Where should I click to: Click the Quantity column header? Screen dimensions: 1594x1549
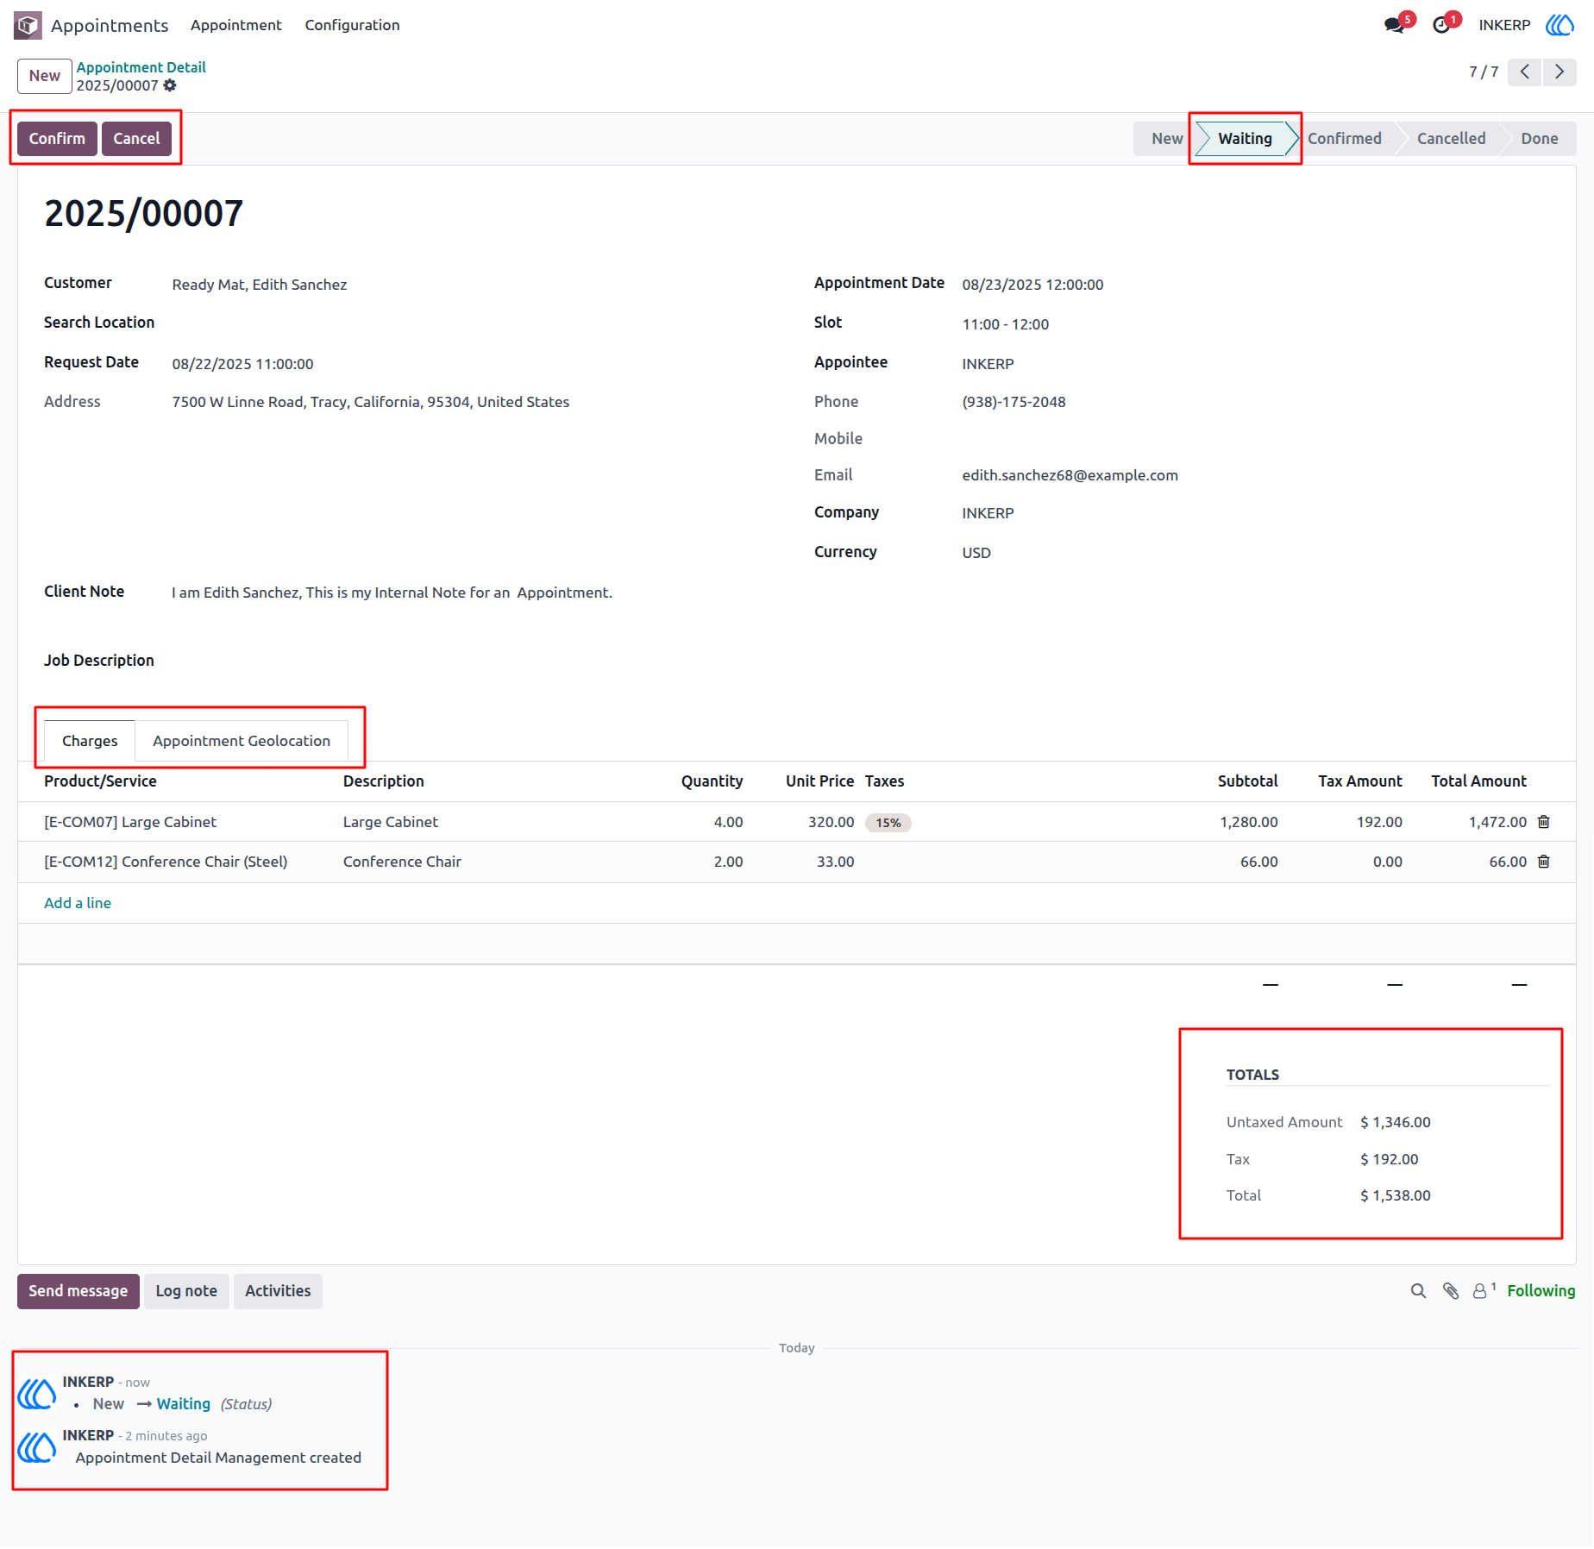712,781
